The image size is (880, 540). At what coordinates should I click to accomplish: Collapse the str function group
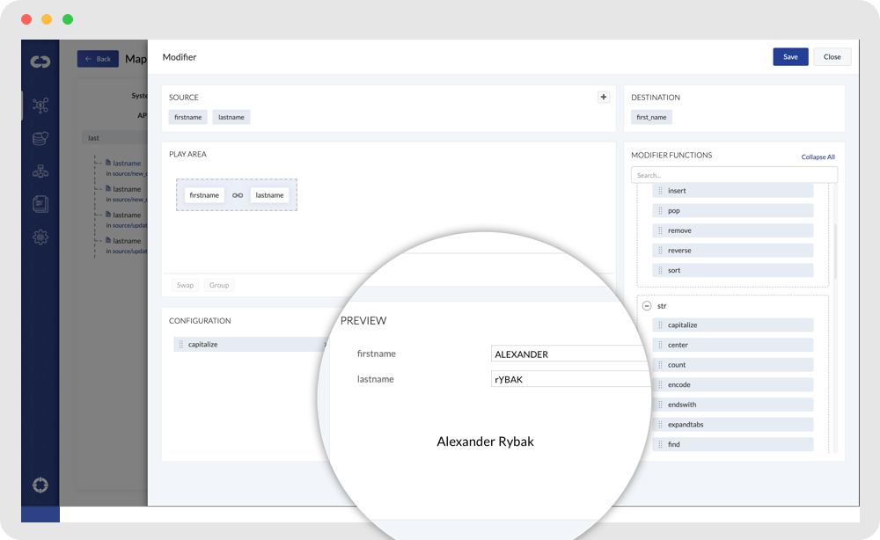[649, 305]
